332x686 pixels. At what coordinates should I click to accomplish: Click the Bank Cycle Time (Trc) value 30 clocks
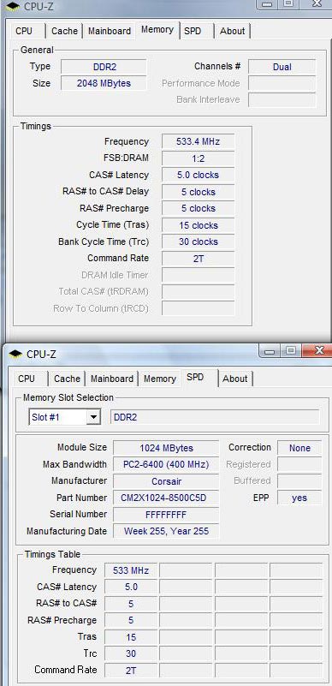(x=198, y=242)
